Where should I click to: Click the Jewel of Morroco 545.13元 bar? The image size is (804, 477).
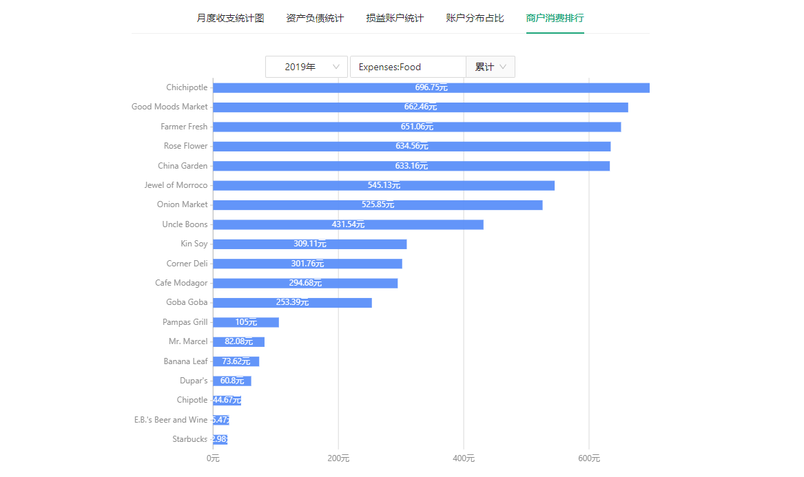point(384,185)
